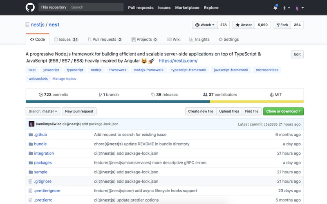View the 278 watchers count
Viewport: 327px width, 204px height.
[223, 25]
